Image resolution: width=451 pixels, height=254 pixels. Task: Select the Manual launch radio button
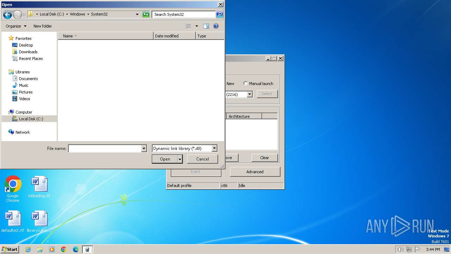246,83
